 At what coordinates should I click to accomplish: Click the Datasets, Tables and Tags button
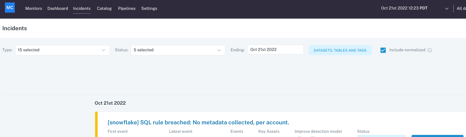tap(340, 50)
